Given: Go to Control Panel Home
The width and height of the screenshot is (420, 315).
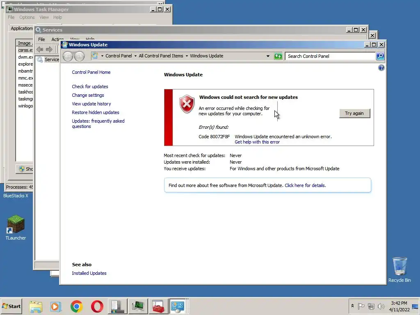Looking at the screenshot, I should [x=91, y=72].
